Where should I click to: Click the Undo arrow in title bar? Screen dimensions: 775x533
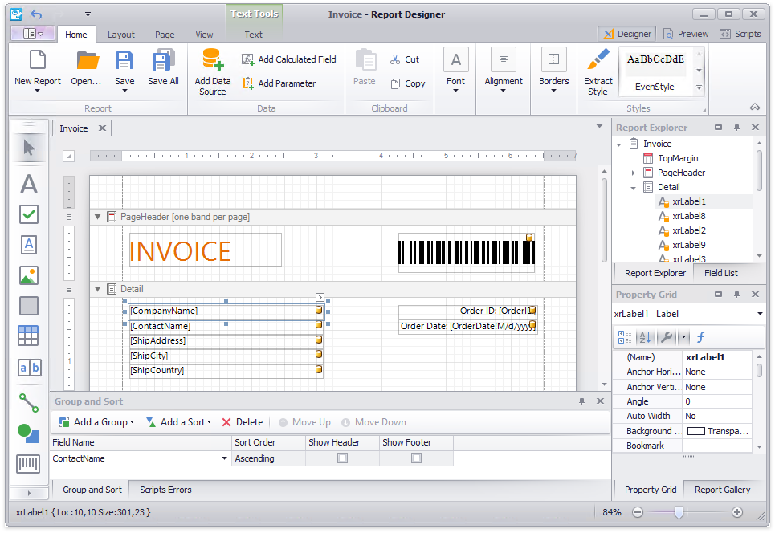tap(36, 14)
